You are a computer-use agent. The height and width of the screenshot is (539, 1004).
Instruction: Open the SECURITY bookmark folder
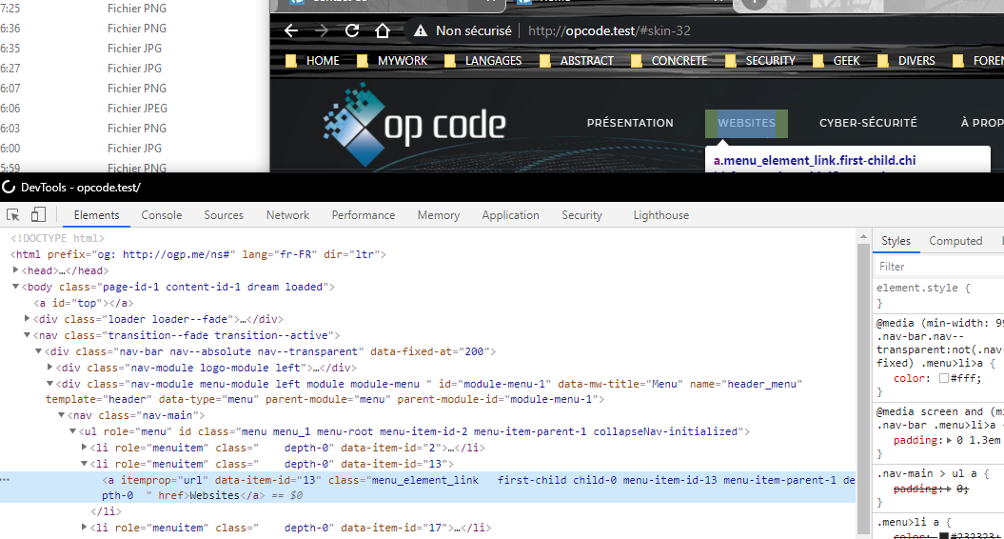coord(760,61)
